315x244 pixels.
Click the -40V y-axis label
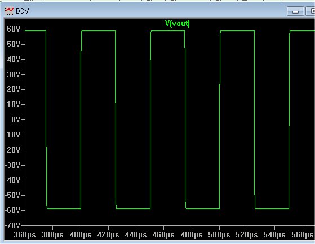(12, 180)
